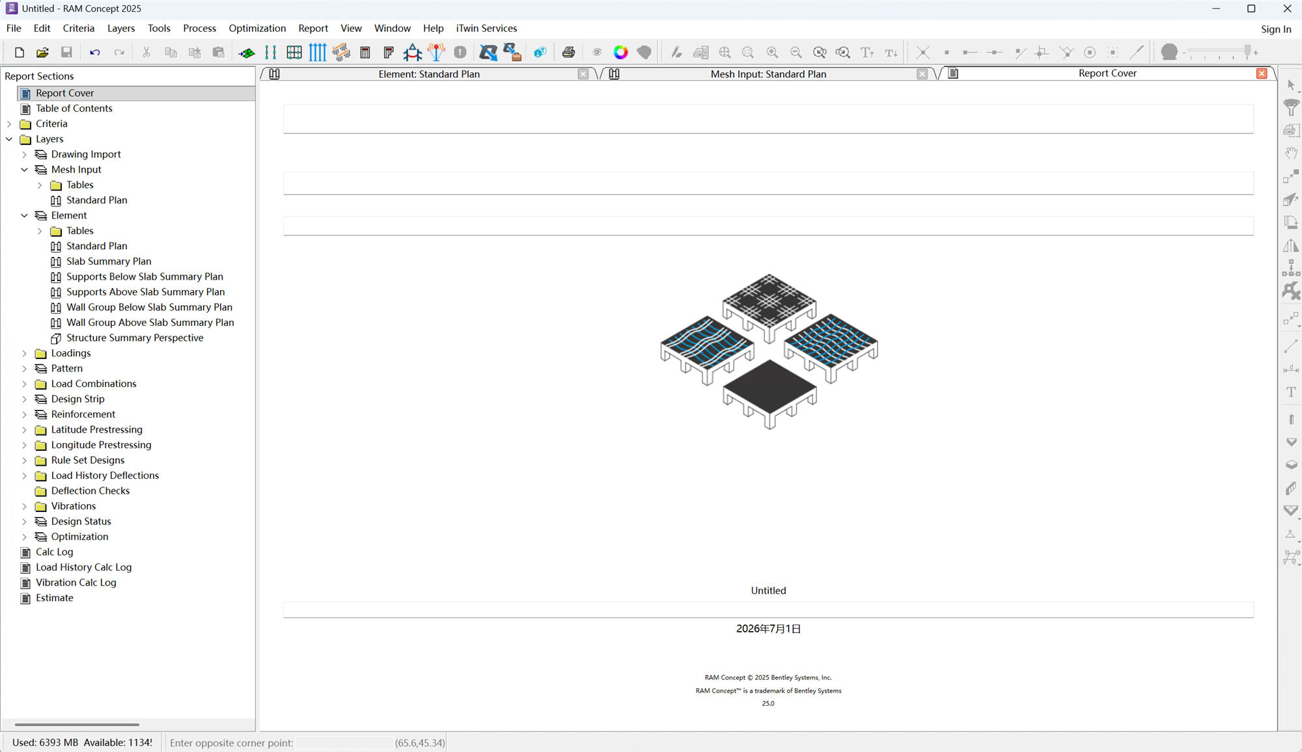Expand the Reinforcement layer
Image resolution: width=1302 pixels, height=752 pixels.
25,414
